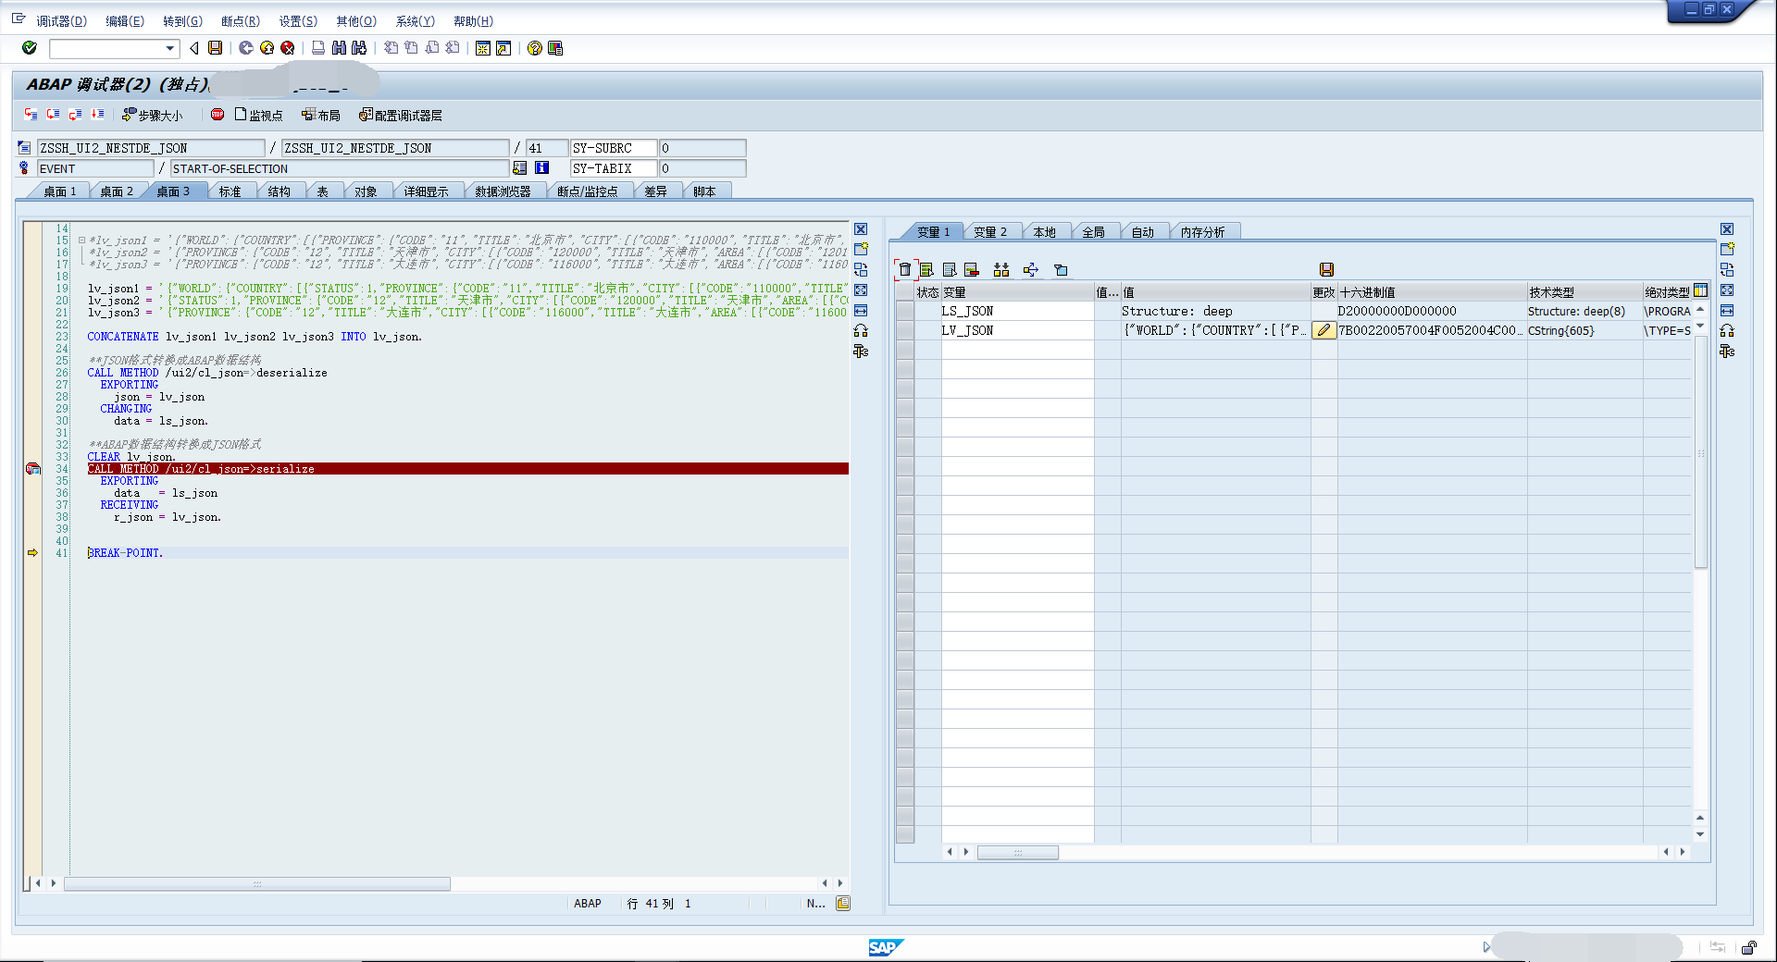Screen dimensions: 1777x962
Task: Switch to the 断点/监控点 tab
Action: pos(587,191)
